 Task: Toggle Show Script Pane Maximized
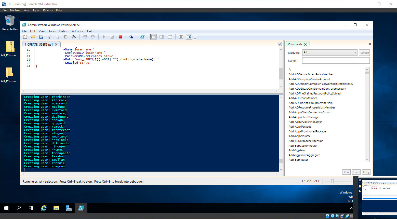tap(170, 36)
